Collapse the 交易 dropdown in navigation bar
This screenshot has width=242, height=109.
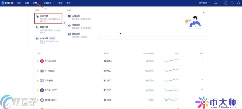pyautogui.click(x=36, y=3)
